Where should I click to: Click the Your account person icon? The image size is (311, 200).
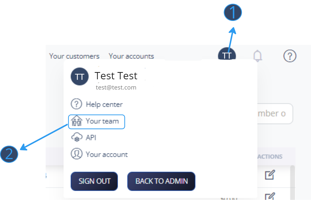(x=76, y=154)
